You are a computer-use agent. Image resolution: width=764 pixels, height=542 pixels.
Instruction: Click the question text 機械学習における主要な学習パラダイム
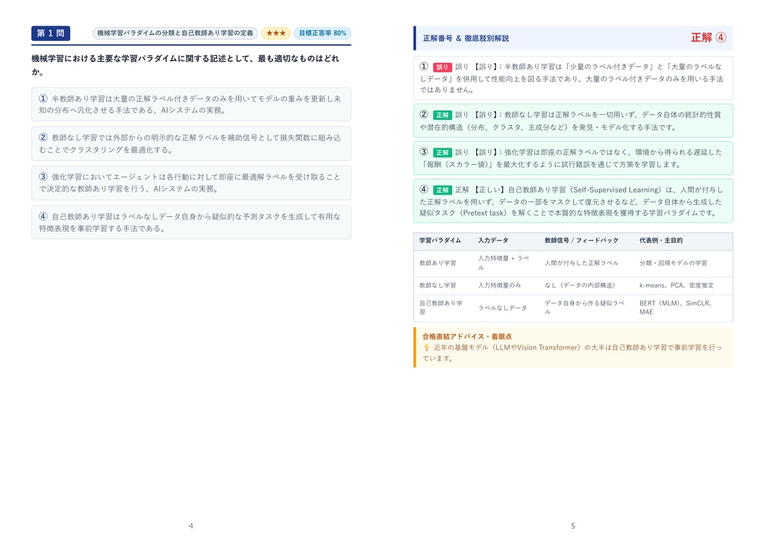(185, 65)
